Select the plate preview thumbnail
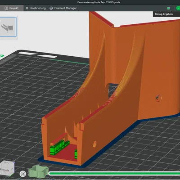Viewport: 180px width, 180px height. pyautogui.click(x=8, y=27)
